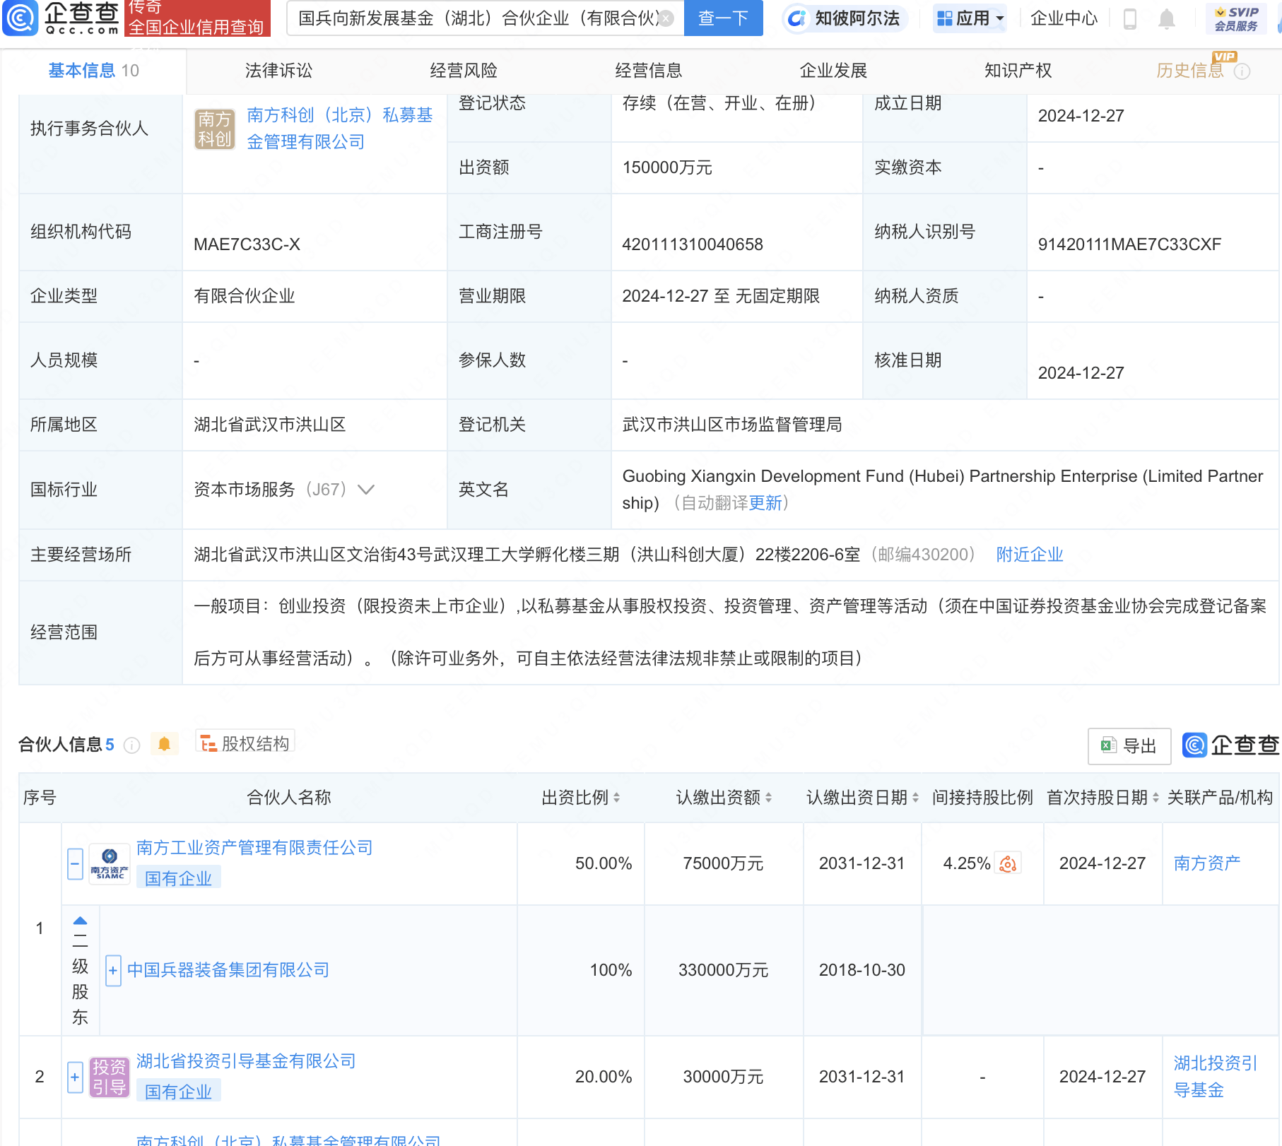The height and width of the screenshot is (1146, 1282).
Task: Click the 30000万元 subscribed amount cell
Action: coord(723,1077)
